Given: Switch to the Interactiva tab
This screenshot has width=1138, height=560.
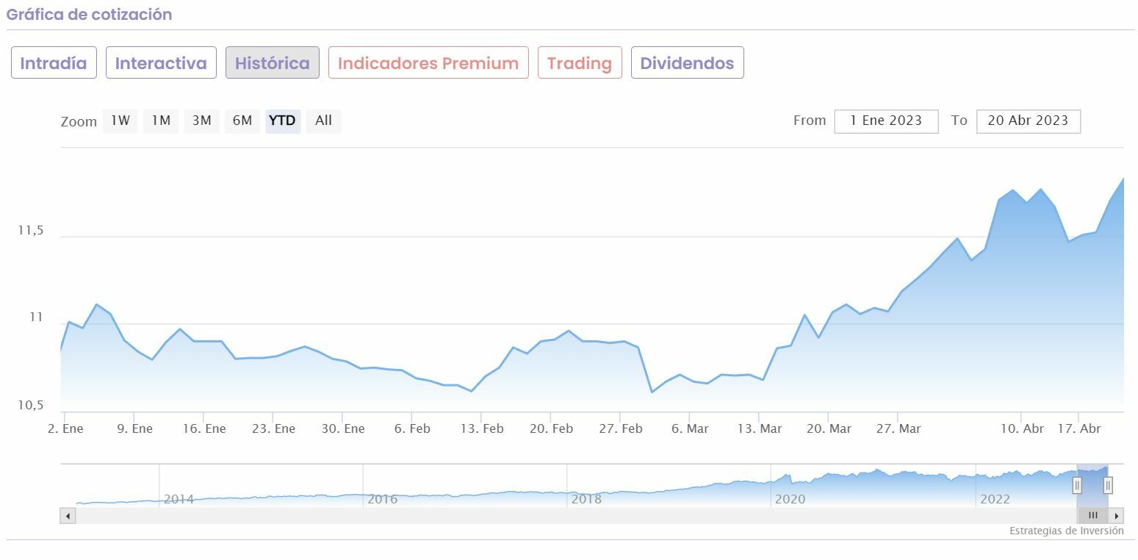Looking at the screenshot, I should 161,63.
